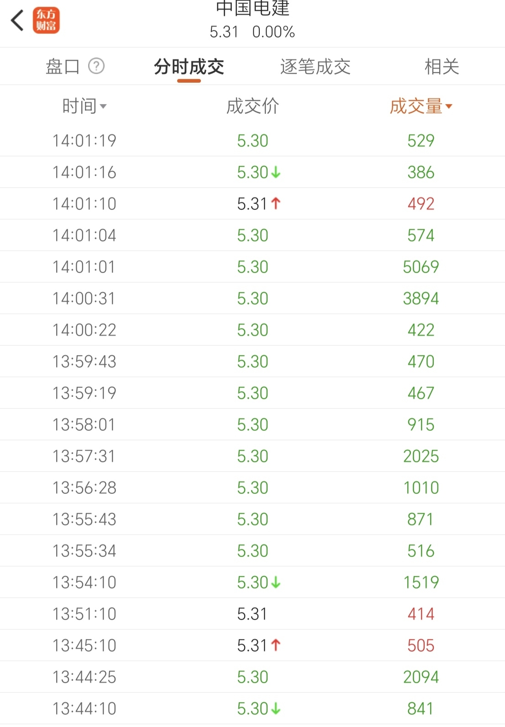Sort by 成交量 column dropdown
The image size is (505, 727).
(421, 107)
